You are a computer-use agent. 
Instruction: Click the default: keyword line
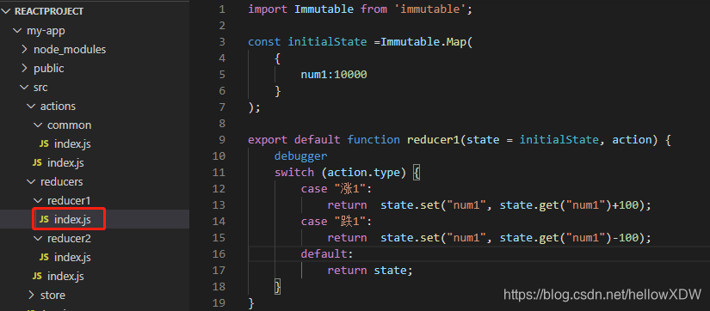pos(326,254)
